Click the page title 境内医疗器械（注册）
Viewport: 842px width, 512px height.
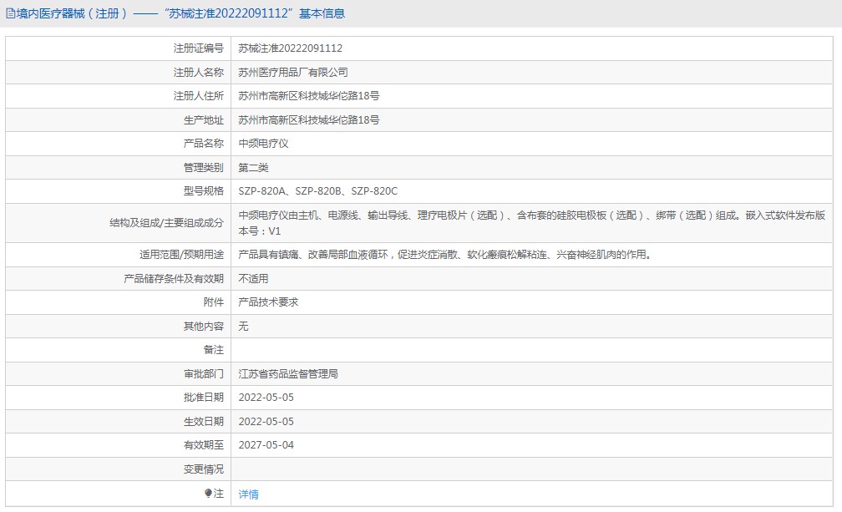point(72,13)
